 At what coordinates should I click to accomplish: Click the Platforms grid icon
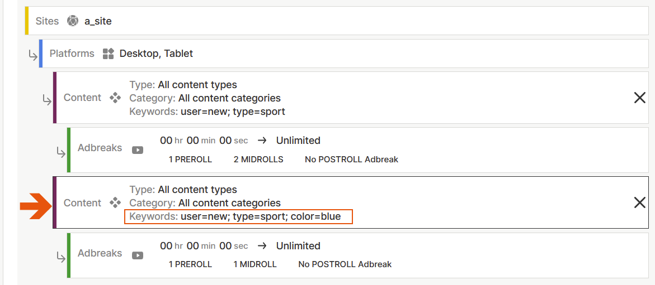(x=107, y=54)
